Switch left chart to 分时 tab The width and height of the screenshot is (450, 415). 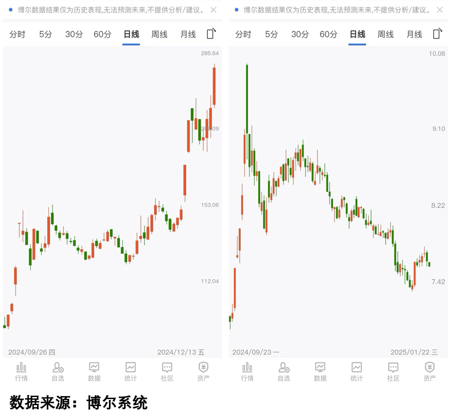coord(17,34)
